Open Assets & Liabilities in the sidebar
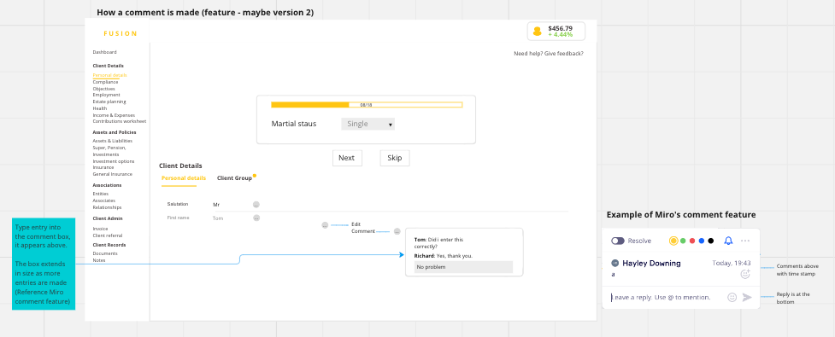Screen dimensions: 835x337 click(112, 141)
